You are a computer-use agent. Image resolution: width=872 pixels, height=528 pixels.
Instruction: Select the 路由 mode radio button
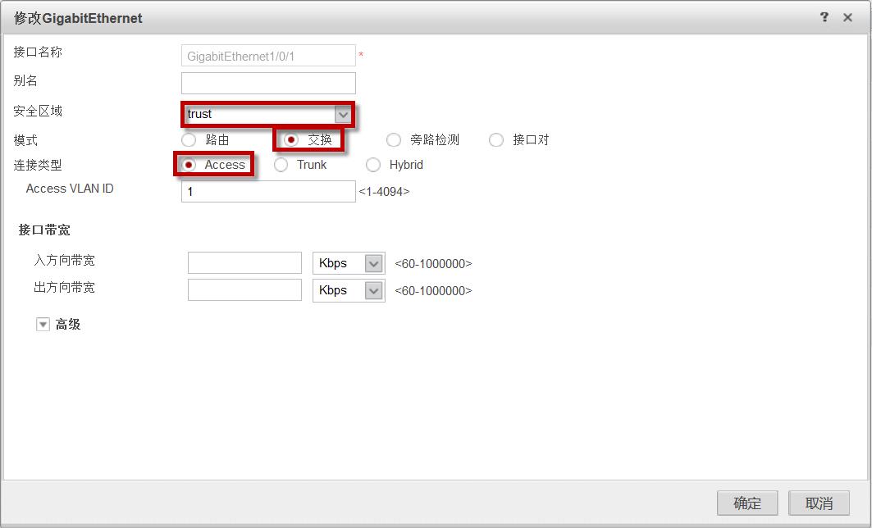coord(189,139)
